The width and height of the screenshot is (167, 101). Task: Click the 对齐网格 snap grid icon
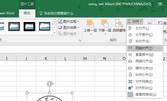[x=130, y=82]
